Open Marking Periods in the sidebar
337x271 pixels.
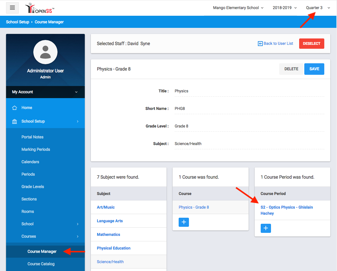click(x=36, y=149)
